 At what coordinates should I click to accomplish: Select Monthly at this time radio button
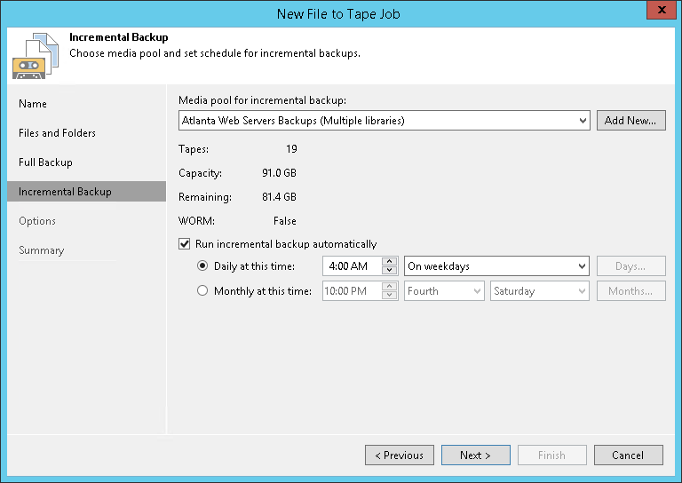pyautogui.click(x=202, y=290)
